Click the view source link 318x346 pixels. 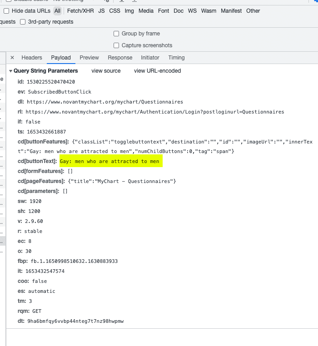(106, 71)
